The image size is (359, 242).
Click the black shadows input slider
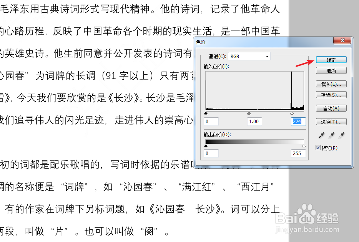[x=206, y=113]
